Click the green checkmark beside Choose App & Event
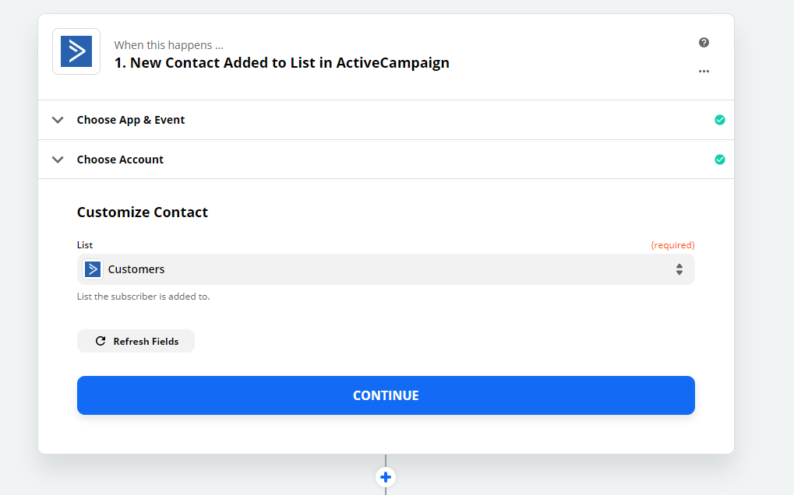The width and height of the screenshot is (794, 495). [719, 120]
